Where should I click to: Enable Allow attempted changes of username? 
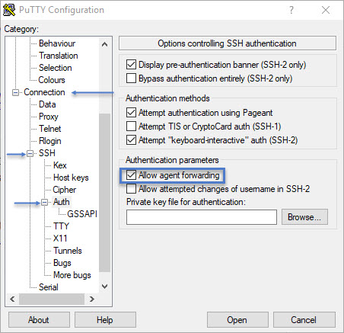131,189
